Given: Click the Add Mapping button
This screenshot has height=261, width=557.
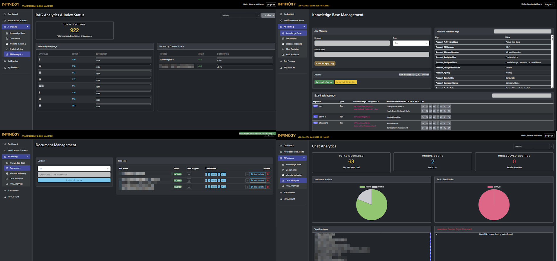Looking at the screenshot, I should click(325, 63).
